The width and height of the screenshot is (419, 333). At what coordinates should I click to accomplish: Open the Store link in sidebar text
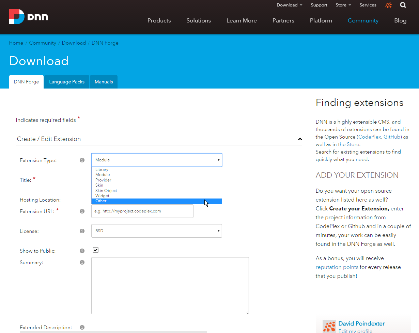click(353, 144)
